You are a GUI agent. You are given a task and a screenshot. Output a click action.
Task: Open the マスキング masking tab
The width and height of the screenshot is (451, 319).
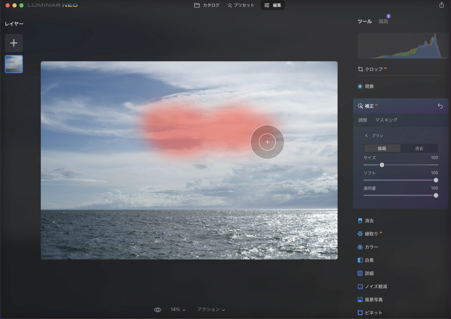tap(386, 120)
